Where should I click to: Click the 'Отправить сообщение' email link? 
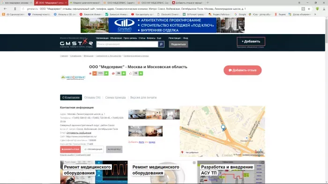79,133
